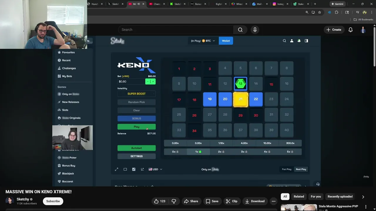This screenshot has height=211, width=376.
Task: Click the install app icon in address bar
Action: tap(313, 12)
